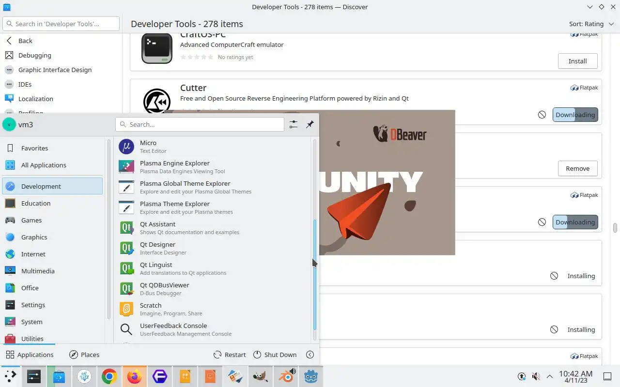Open Kickoff menu configure settings icon
This screenshot has height=387, width=620.
294,124
